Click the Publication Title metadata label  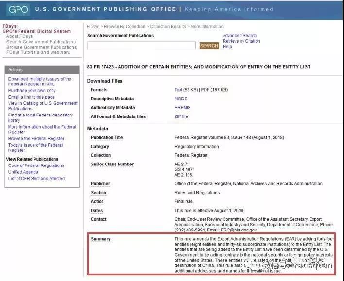107,138
